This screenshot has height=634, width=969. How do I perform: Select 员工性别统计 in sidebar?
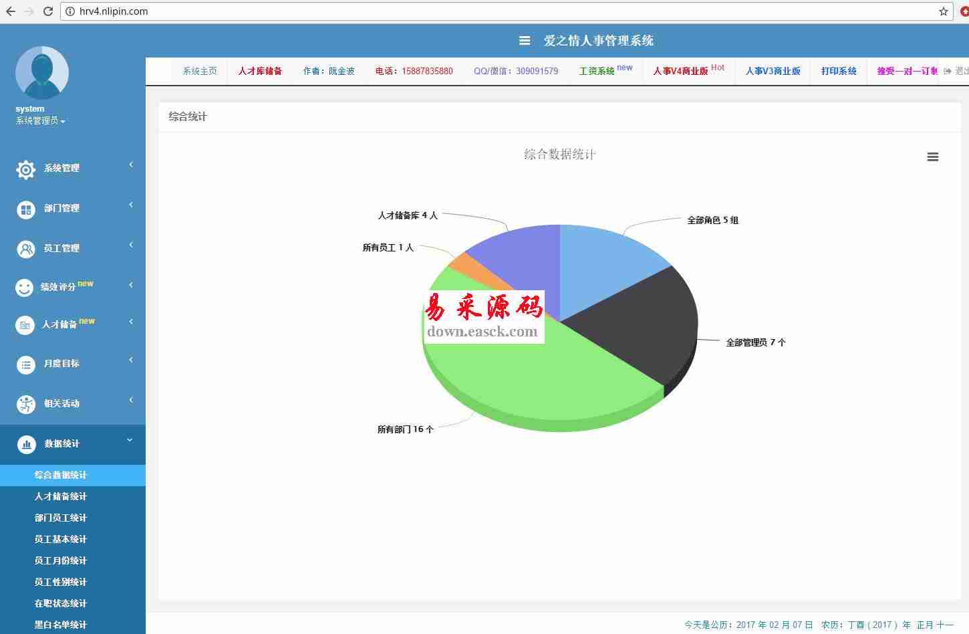[61, 582]
